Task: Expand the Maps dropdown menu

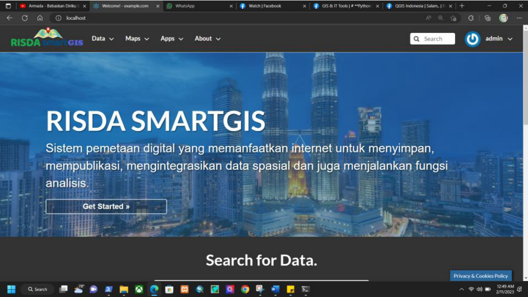Action: [x=137, y=38]
